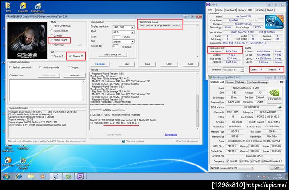Click the Crysis Warhead cover image

click(x=27, y=40)
